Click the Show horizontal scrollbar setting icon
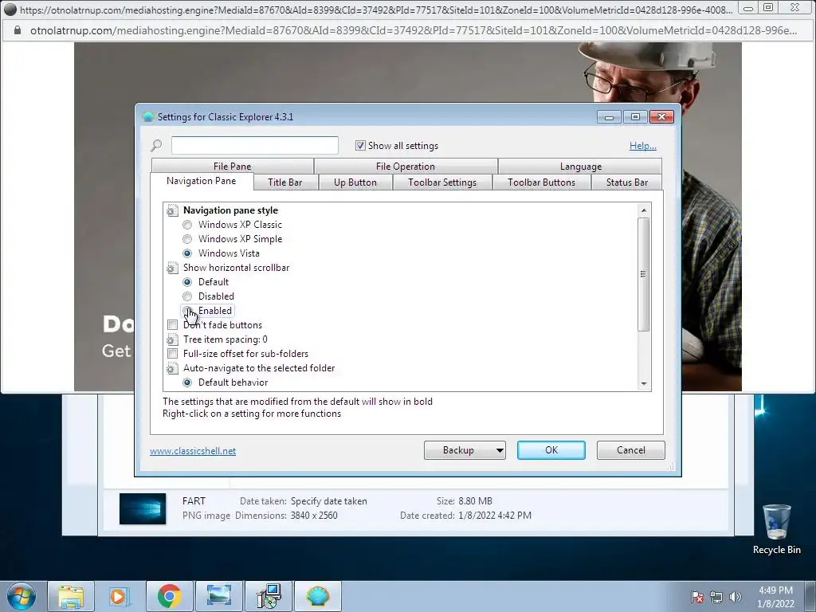Image resolution: width=816 pixels, height=612 pixels. [x=172, y=268]
